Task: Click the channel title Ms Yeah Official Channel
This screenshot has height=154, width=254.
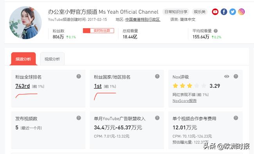Action: coord(103,12)
